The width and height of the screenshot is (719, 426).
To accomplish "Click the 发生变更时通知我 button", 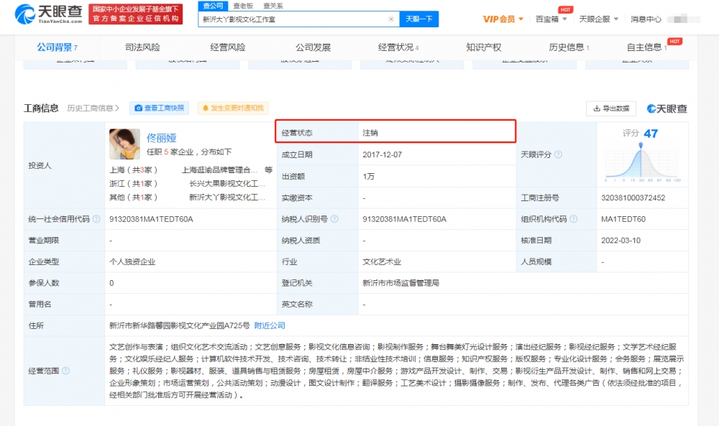I will pyautogui.click(x=233, y=108).
